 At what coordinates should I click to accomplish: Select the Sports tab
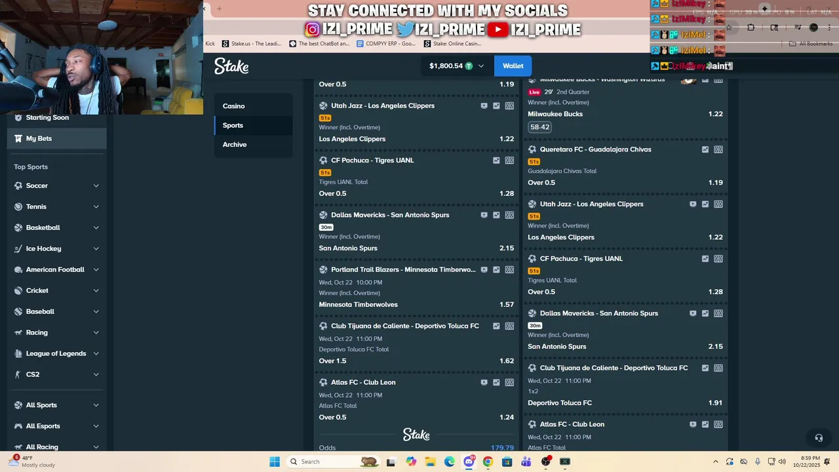click(254, 125)
